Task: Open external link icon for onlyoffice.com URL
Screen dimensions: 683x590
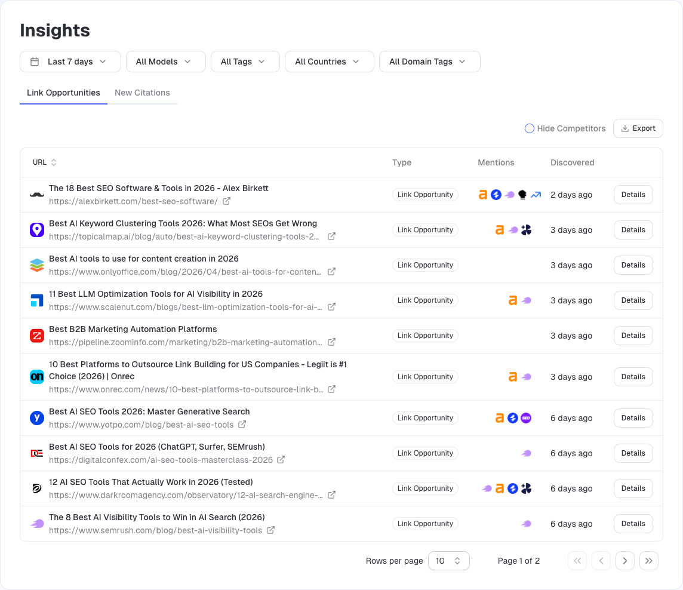Action: click(x=331, y=272)
